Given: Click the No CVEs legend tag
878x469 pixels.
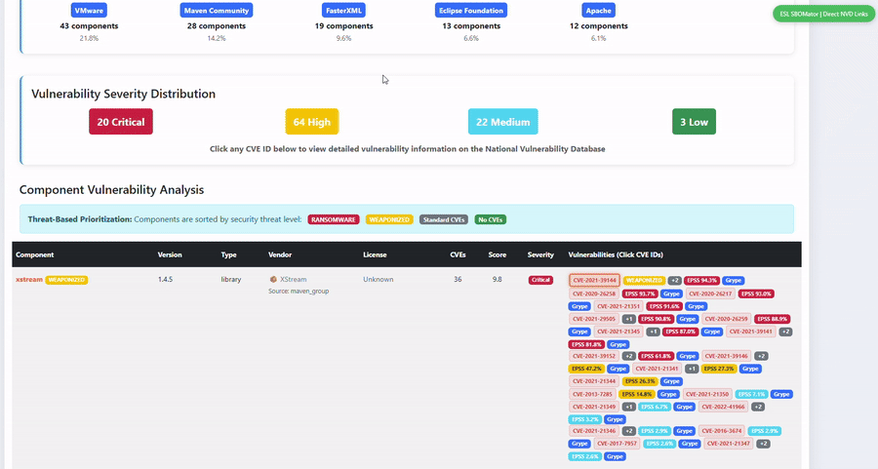Looking at the screenshot, I should [x=490, y=219].
